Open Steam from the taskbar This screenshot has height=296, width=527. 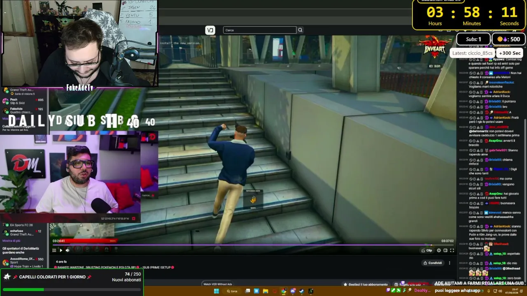[302, 291]
